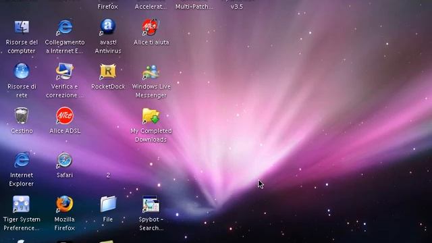The image size is (432, 243).
Task: Launch the Internet Explorer desktop icon
Action: (22, 159)
